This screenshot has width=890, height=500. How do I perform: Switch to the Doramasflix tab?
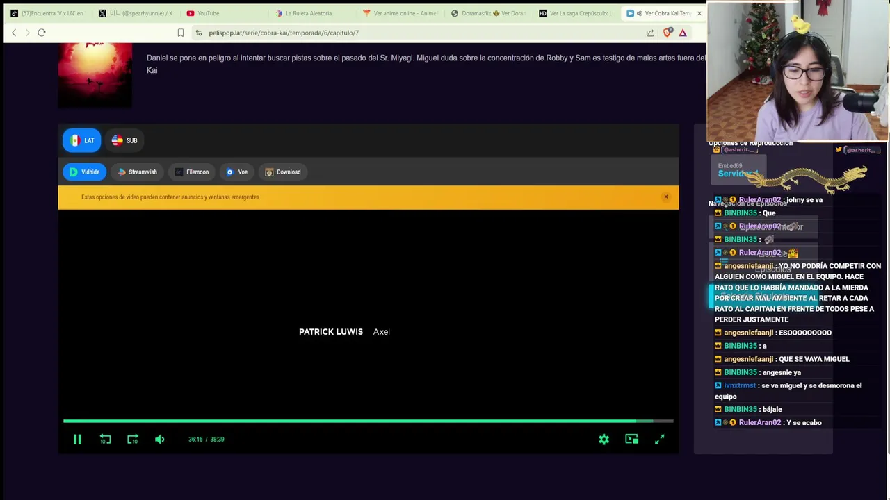pyautogui.click(x=487, y=13)
